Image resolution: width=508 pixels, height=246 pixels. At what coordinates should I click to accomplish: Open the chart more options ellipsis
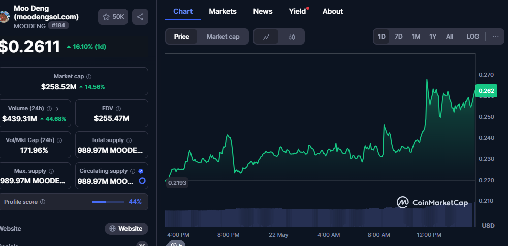click(x=495, y=37)
